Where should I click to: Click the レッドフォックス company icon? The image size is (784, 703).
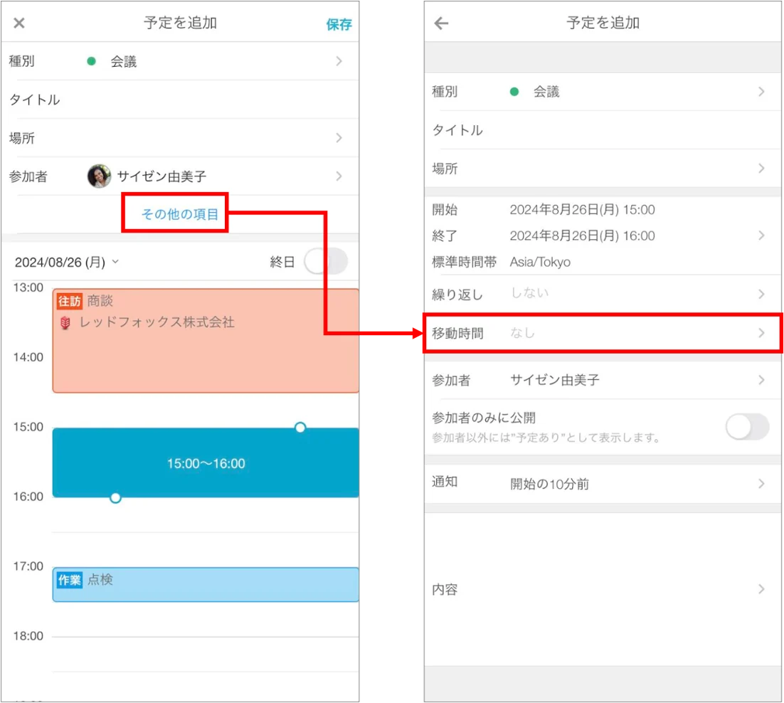(x=65, y=322)
